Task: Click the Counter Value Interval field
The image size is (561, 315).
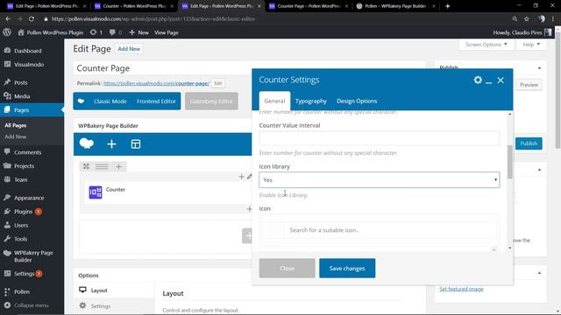Action: point(379,138)
